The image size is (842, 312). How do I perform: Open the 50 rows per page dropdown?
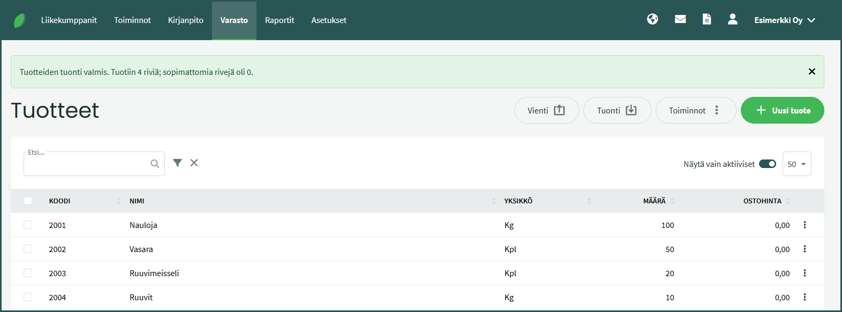pyautogui.click(x=797, y=164)
